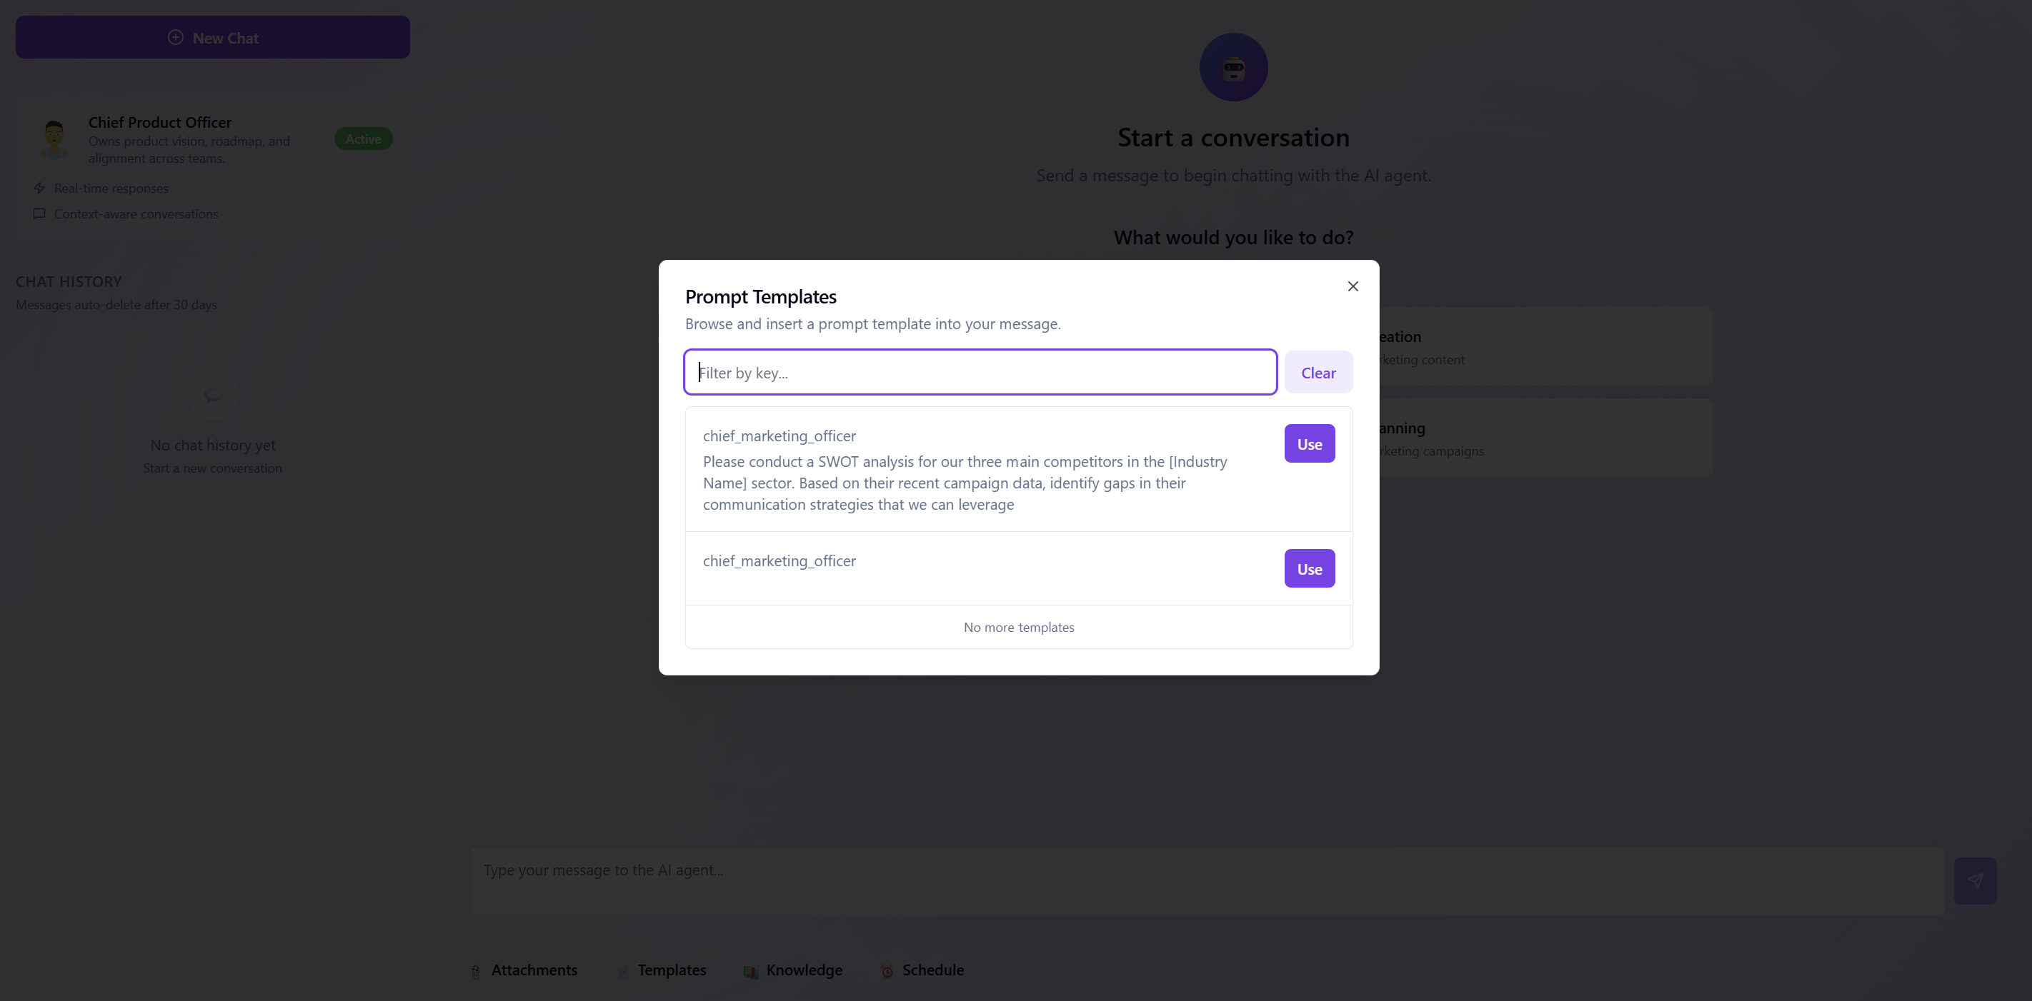The height and width of the screenshot is (1001, 2032).
Task: Close the Prompt Templates dialog
Action: 1352,286
